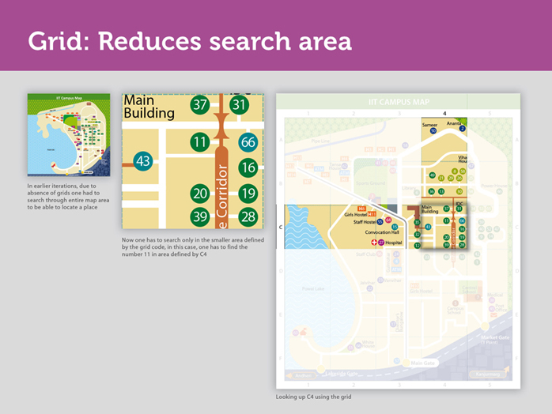The height and width of the screenshot is (414, 552).
Task: Click marker 20 in the enlarged map inset
Action: (x=200, y=194)
